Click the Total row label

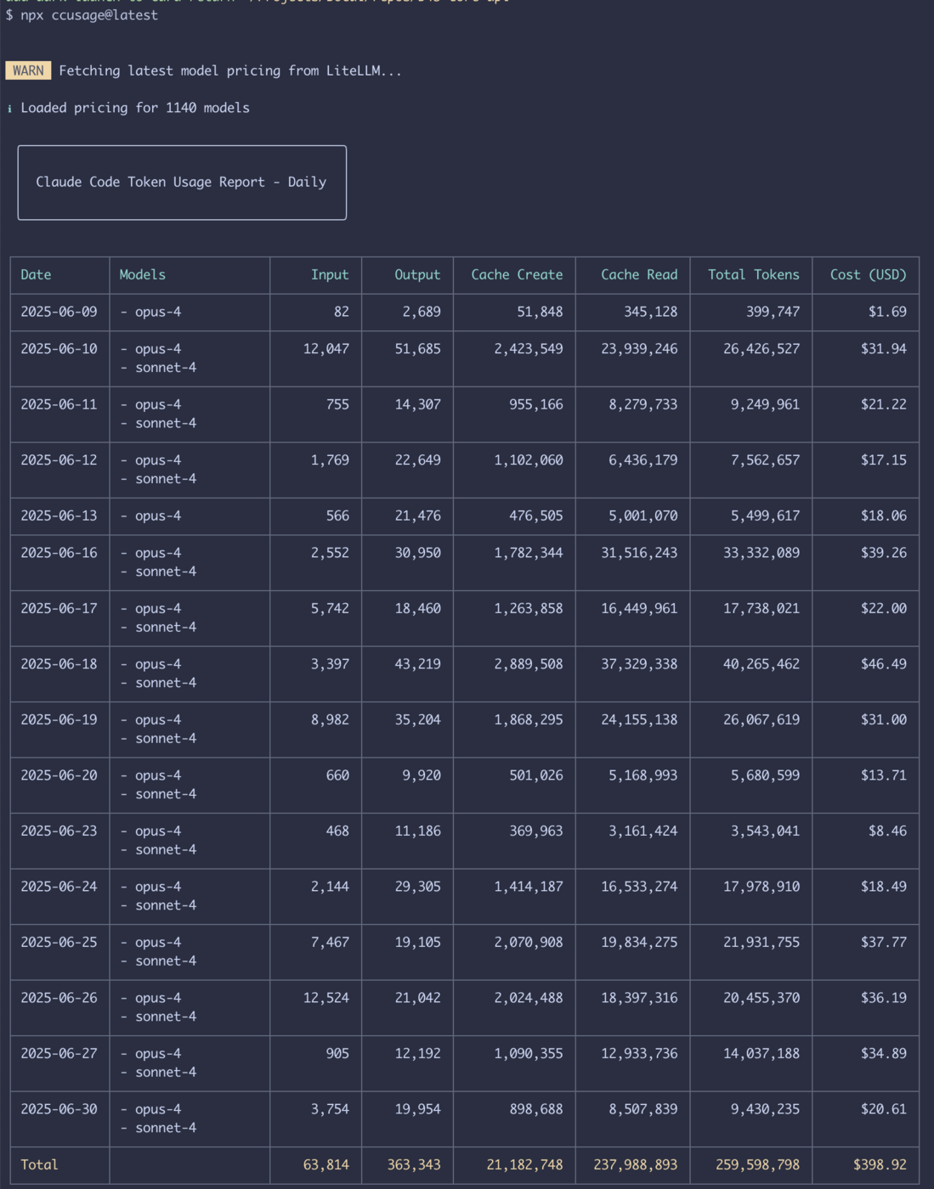[39, 1164]
